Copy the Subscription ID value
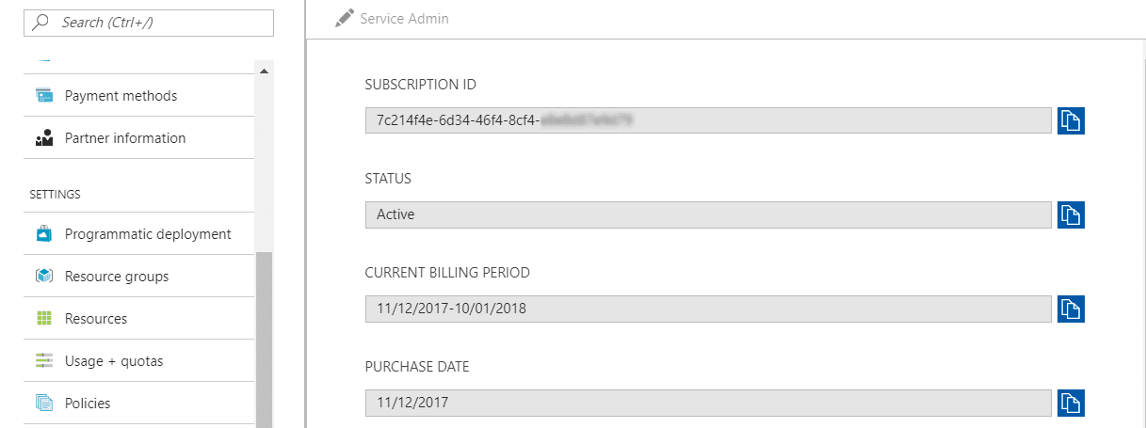Viewport: 1146px width, 428px height. tap(1071, 120)
